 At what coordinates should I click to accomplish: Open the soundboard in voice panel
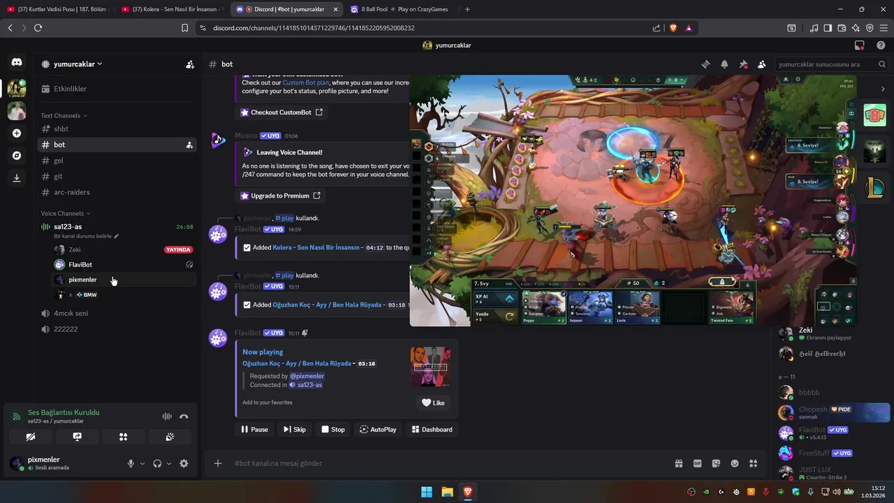click(170, 437)
